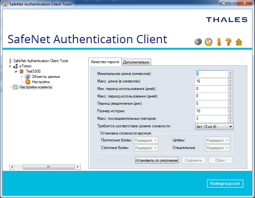Open the thalesgroup.com link
This screenshot has height=198, width=255.
click(x=225, y=184)
